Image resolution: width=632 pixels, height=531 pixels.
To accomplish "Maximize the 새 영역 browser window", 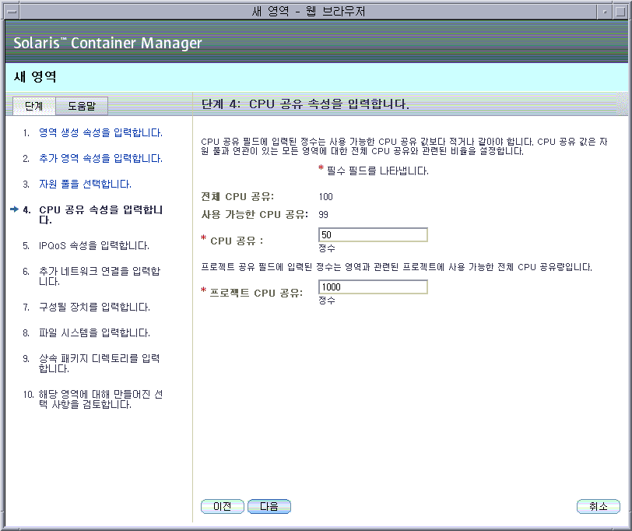I will point(620,11).
